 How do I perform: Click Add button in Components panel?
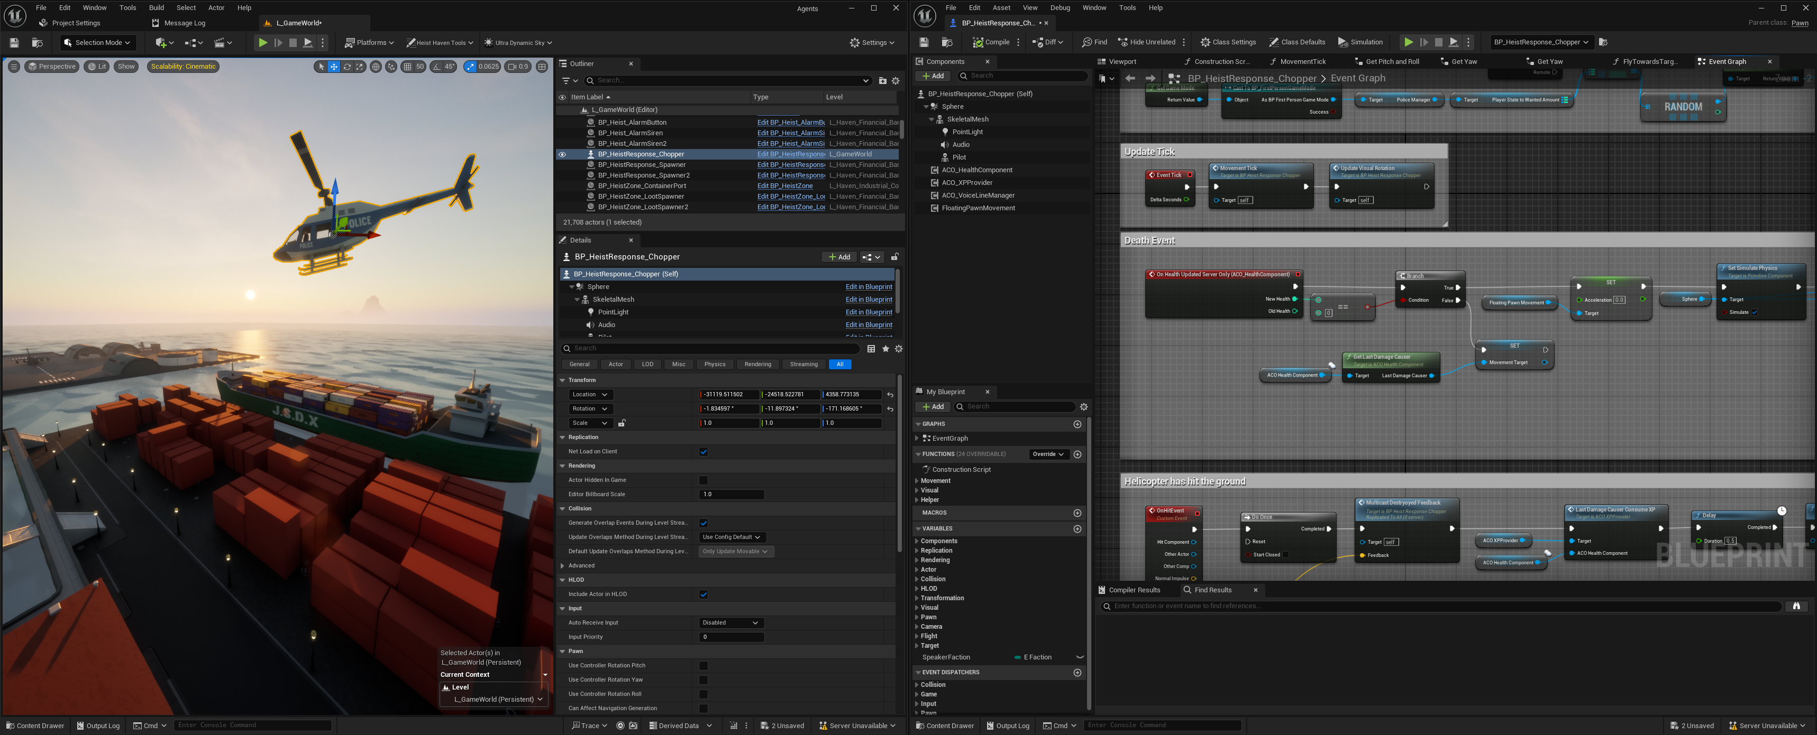933,76
